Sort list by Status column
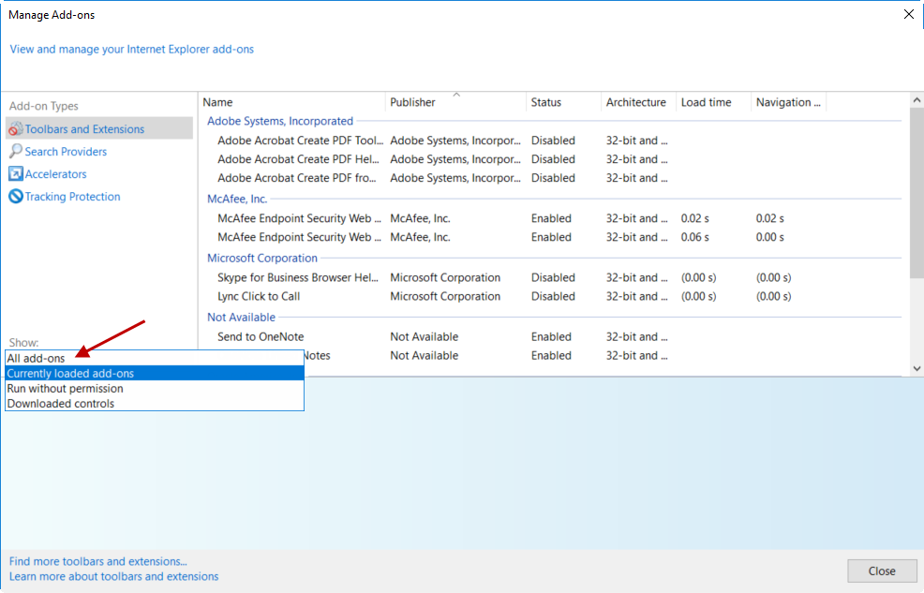This screenshot has height=593, width=924. tap(563, 102)
